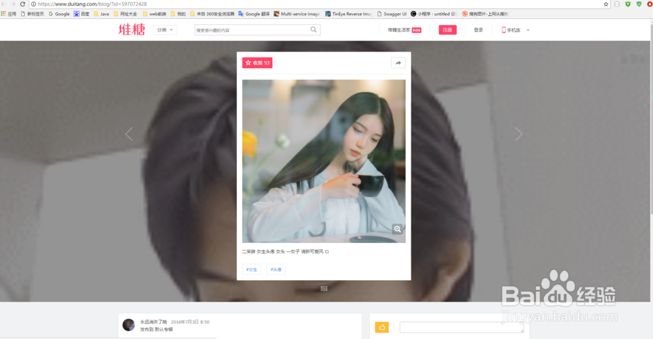Click the main photo of girl with cup
This screenshot has height=339, width=653.
(x=324, y=161)
